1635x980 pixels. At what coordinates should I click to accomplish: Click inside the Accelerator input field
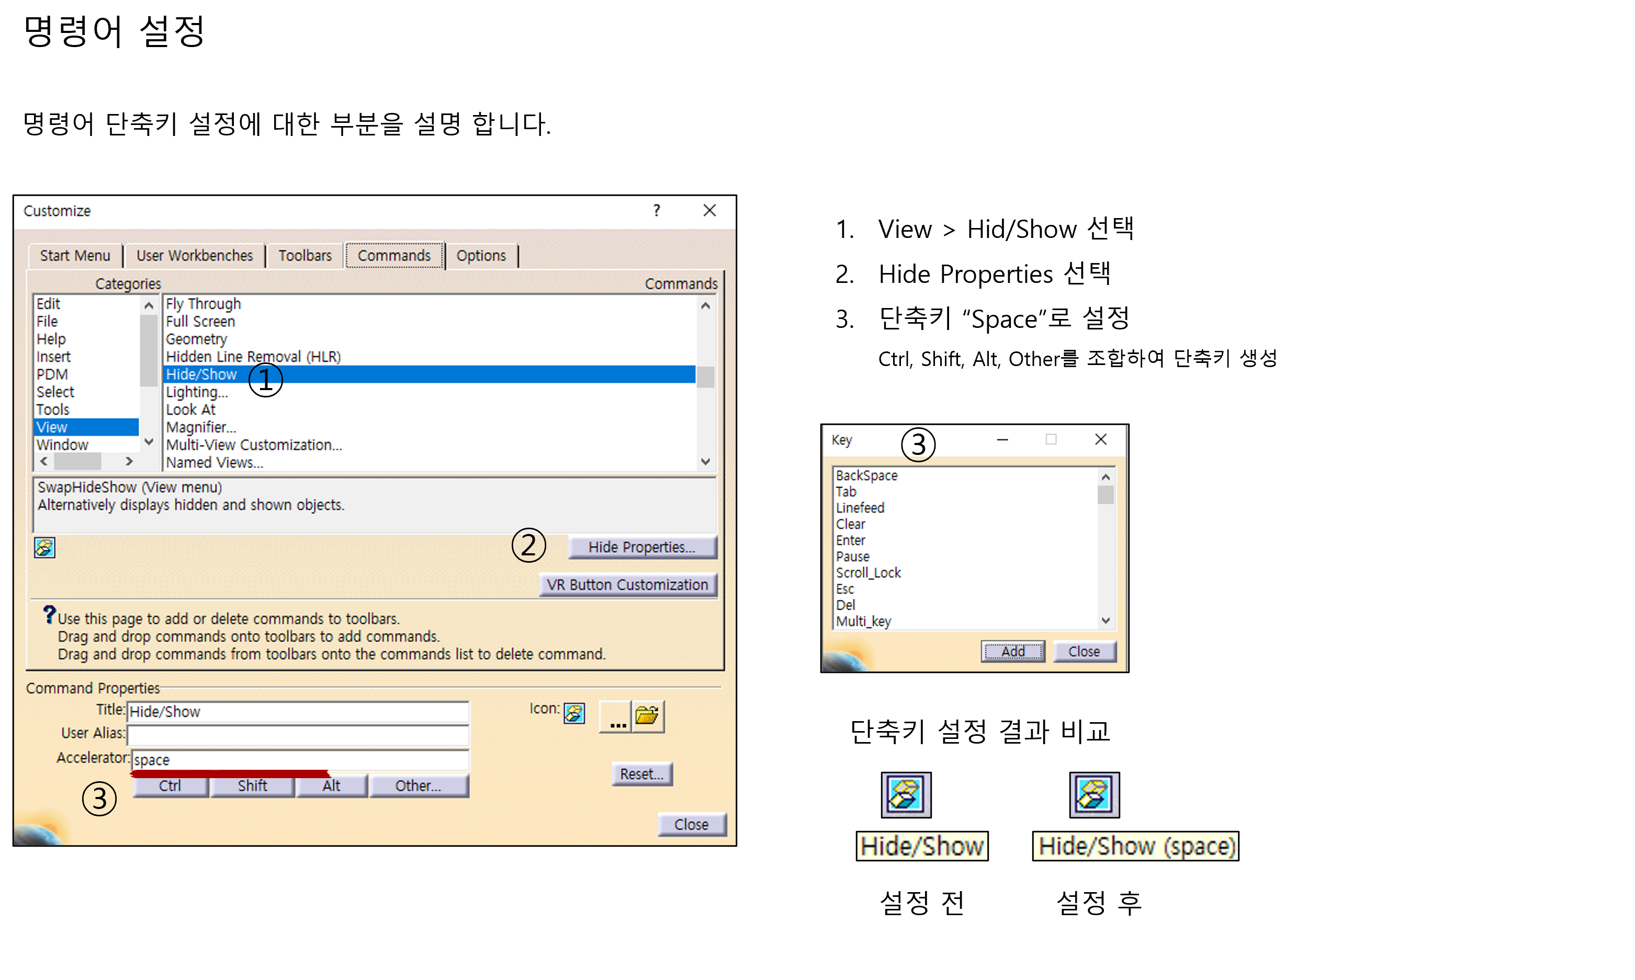point(297,759)
